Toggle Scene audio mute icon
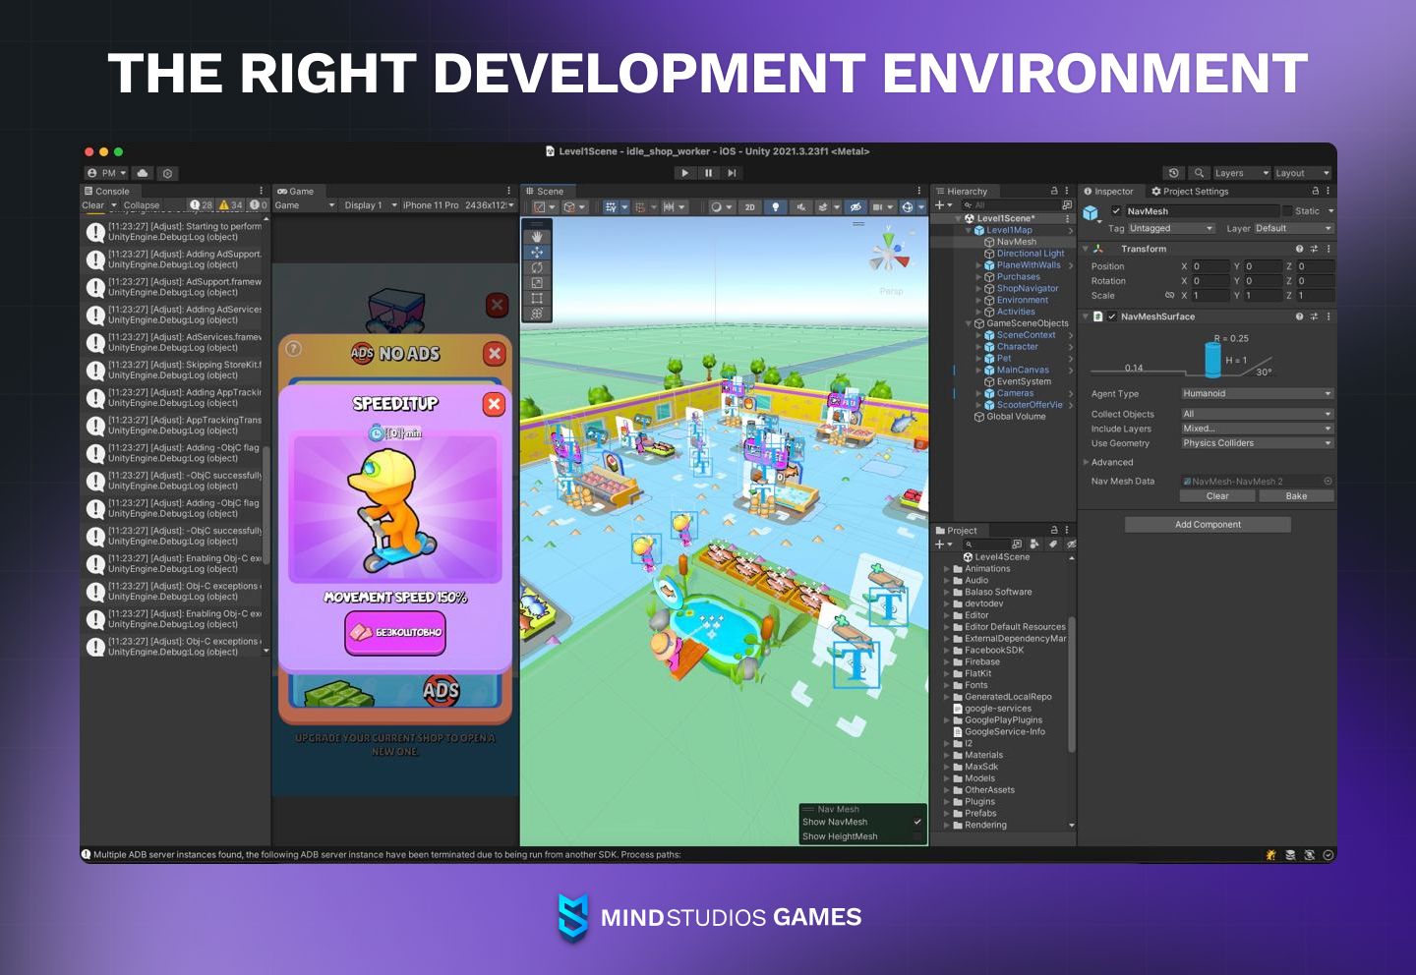1416x975 pixels. tap(800, 207)
